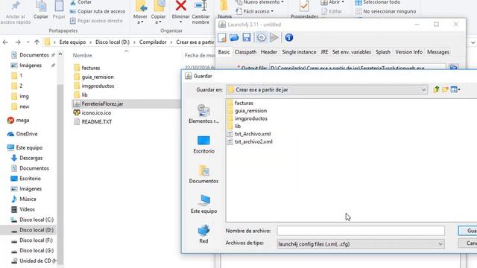Click Nombre de archivo input field
477x268 pixels.
point(361,231)
